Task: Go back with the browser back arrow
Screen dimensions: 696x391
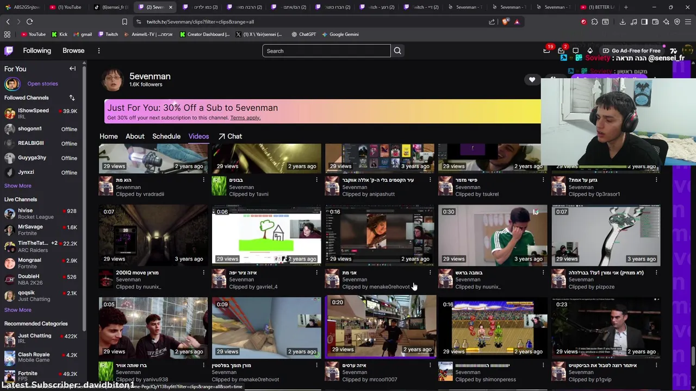Action: pyautogui.click(x=8, y=22)
